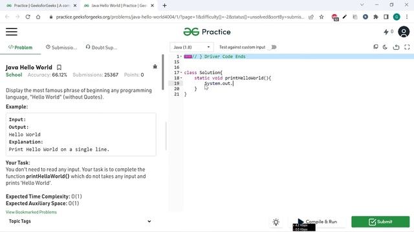Share this page from address bar

pos(311,17)
